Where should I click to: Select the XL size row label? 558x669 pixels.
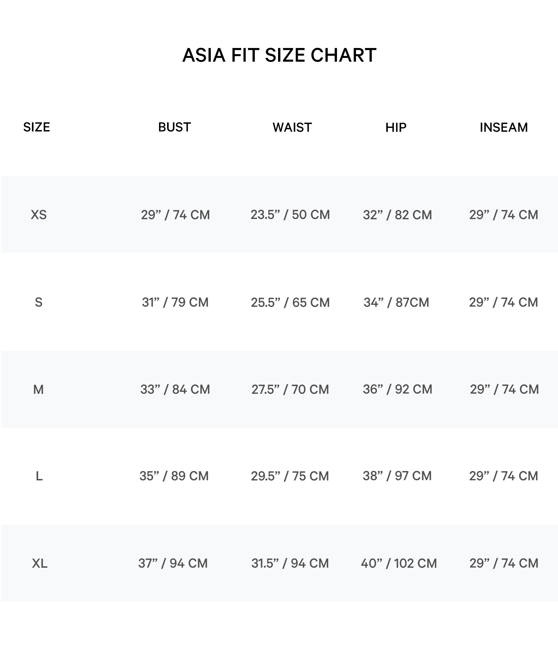[40, 564]
